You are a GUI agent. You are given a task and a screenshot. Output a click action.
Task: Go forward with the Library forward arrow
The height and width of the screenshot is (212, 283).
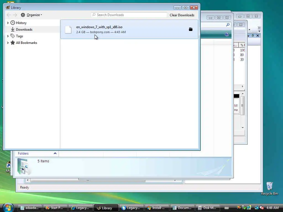pyautogui.click(x=15, y=15)
